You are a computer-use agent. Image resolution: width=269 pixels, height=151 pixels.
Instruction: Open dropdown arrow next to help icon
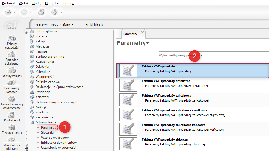(x=61, y=12)
